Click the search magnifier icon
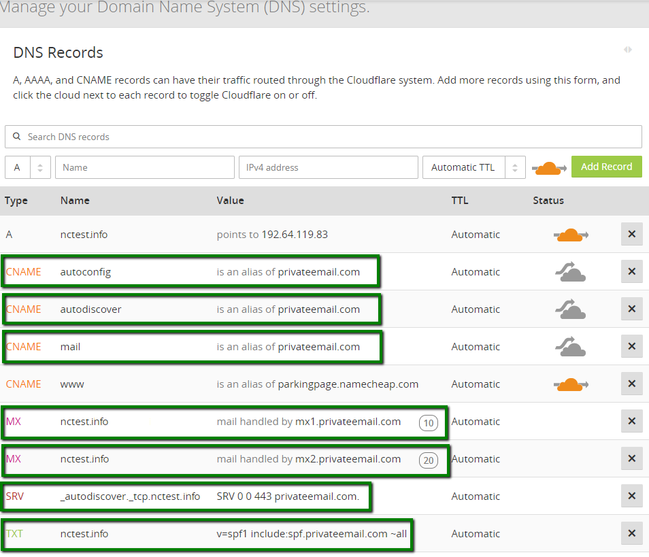This screenshot has height=557, width=649. 16,136
